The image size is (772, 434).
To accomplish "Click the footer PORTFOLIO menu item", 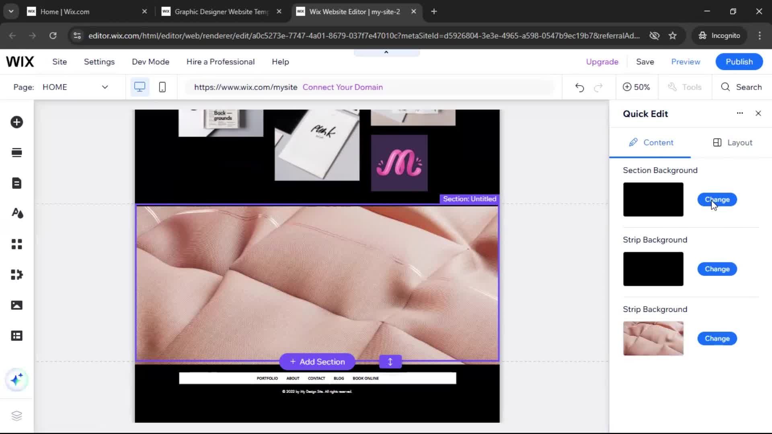I will 267,379.
